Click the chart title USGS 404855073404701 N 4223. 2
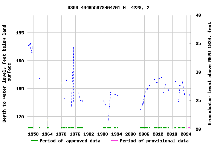The height and width of the screenshot is (145, 217). click(x=108, y=8)
